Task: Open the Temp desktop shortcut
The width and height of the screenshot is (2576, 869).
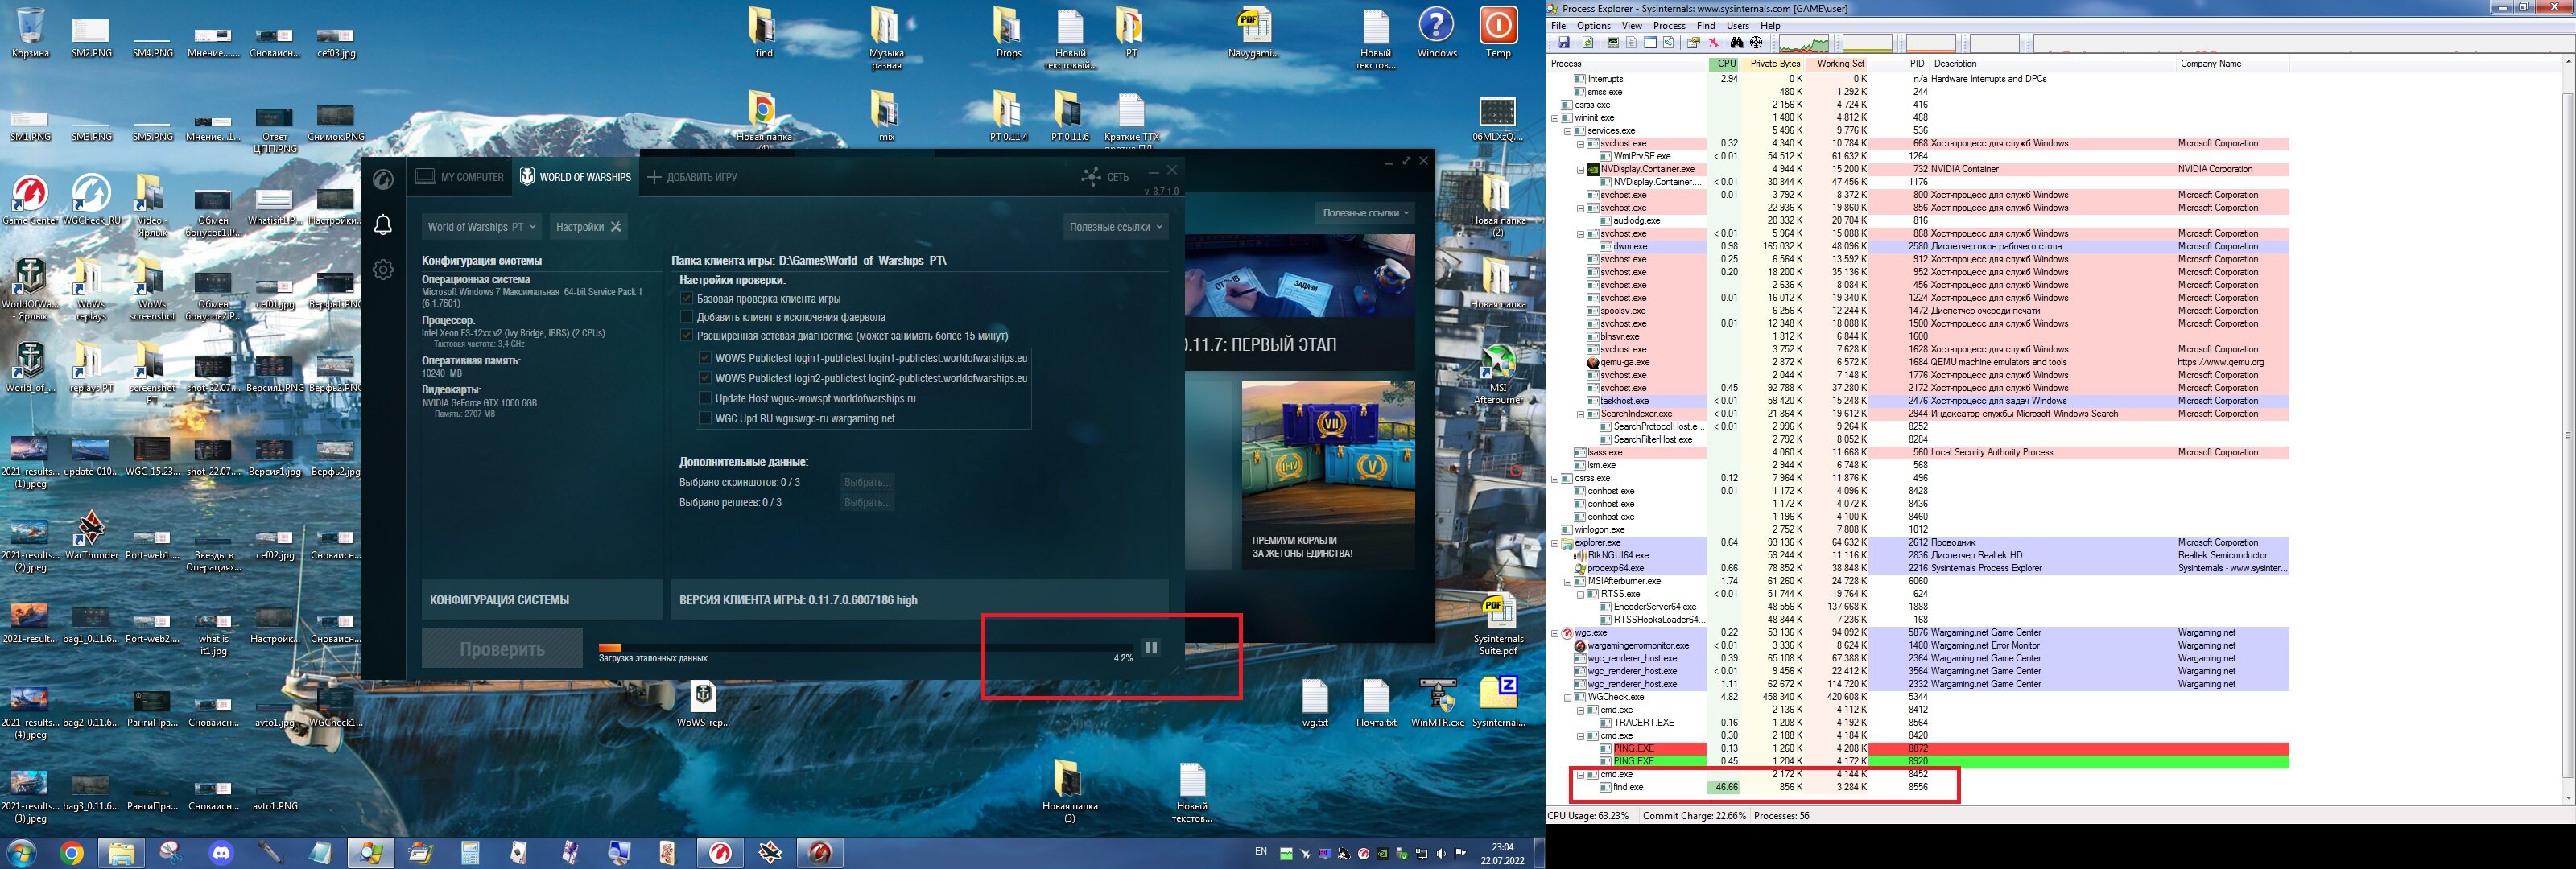Action: 1498,33
